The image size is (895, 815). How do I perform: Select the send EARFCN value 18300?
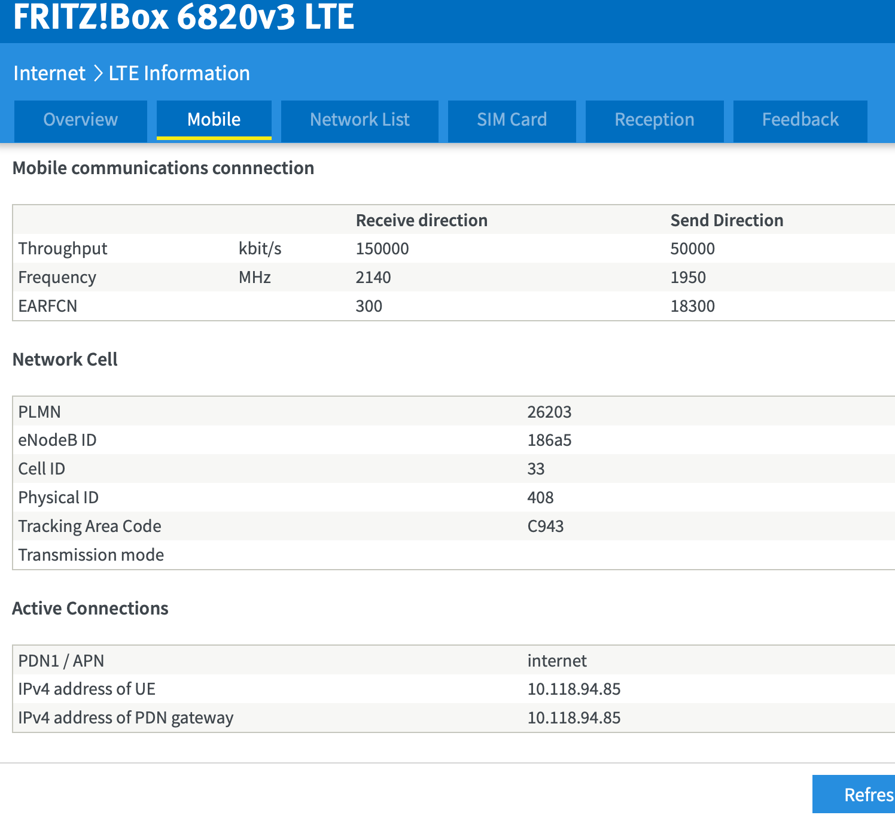(x=693, y=306)
